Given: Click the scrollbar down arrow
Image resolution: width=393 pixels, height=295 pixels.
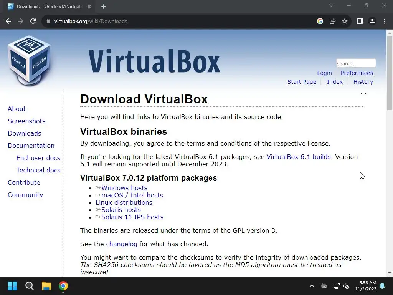Looking at the screenshot, I should 390,273.
